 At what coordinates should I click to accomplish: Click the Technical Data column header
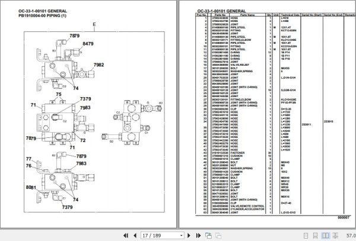coord(290,15)
